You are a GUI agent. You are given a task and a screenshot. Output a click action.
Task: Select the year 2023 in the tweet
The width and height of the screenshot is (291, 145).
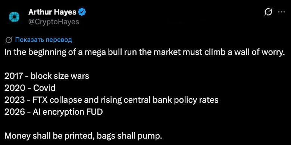(x=15, y=100)
